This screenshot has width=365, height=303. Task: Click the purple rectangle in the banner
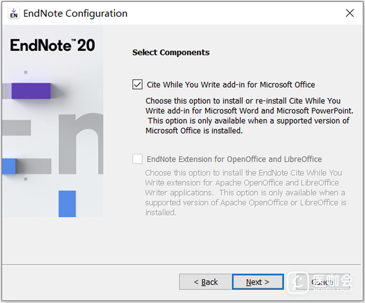31,91
